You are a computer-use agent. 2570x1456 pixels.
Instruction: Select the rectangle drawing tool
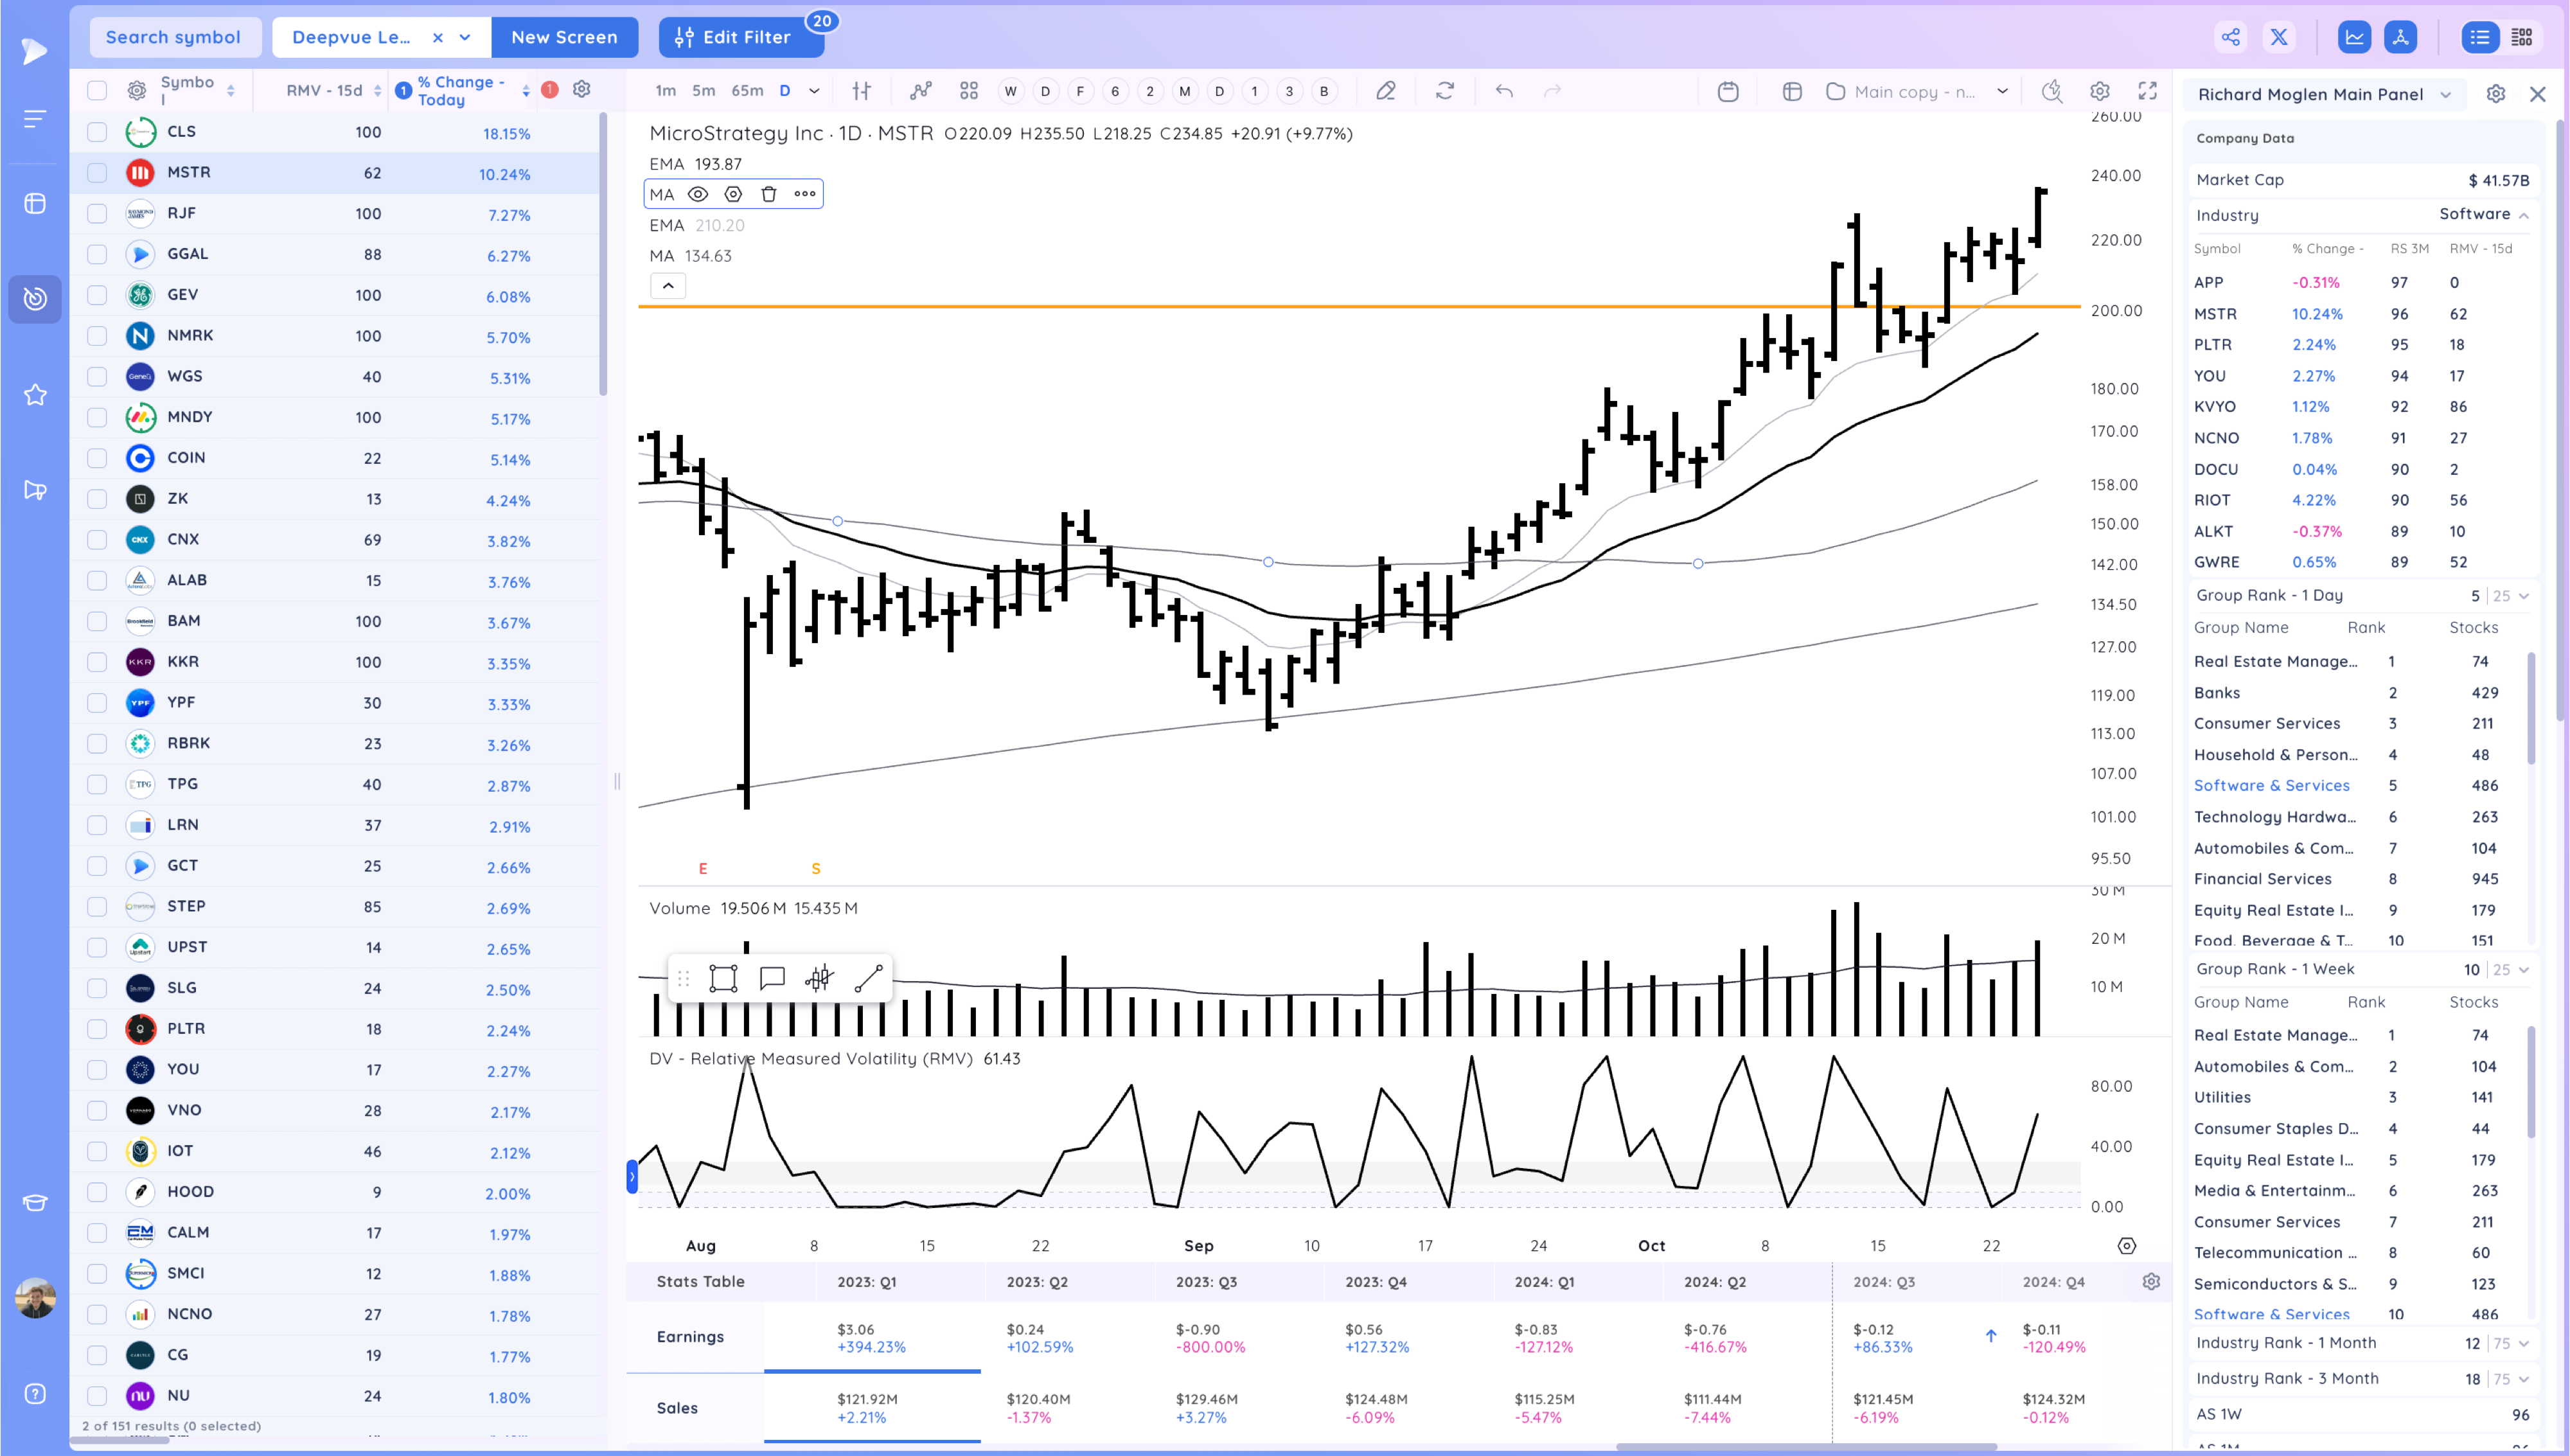(723, 978)
